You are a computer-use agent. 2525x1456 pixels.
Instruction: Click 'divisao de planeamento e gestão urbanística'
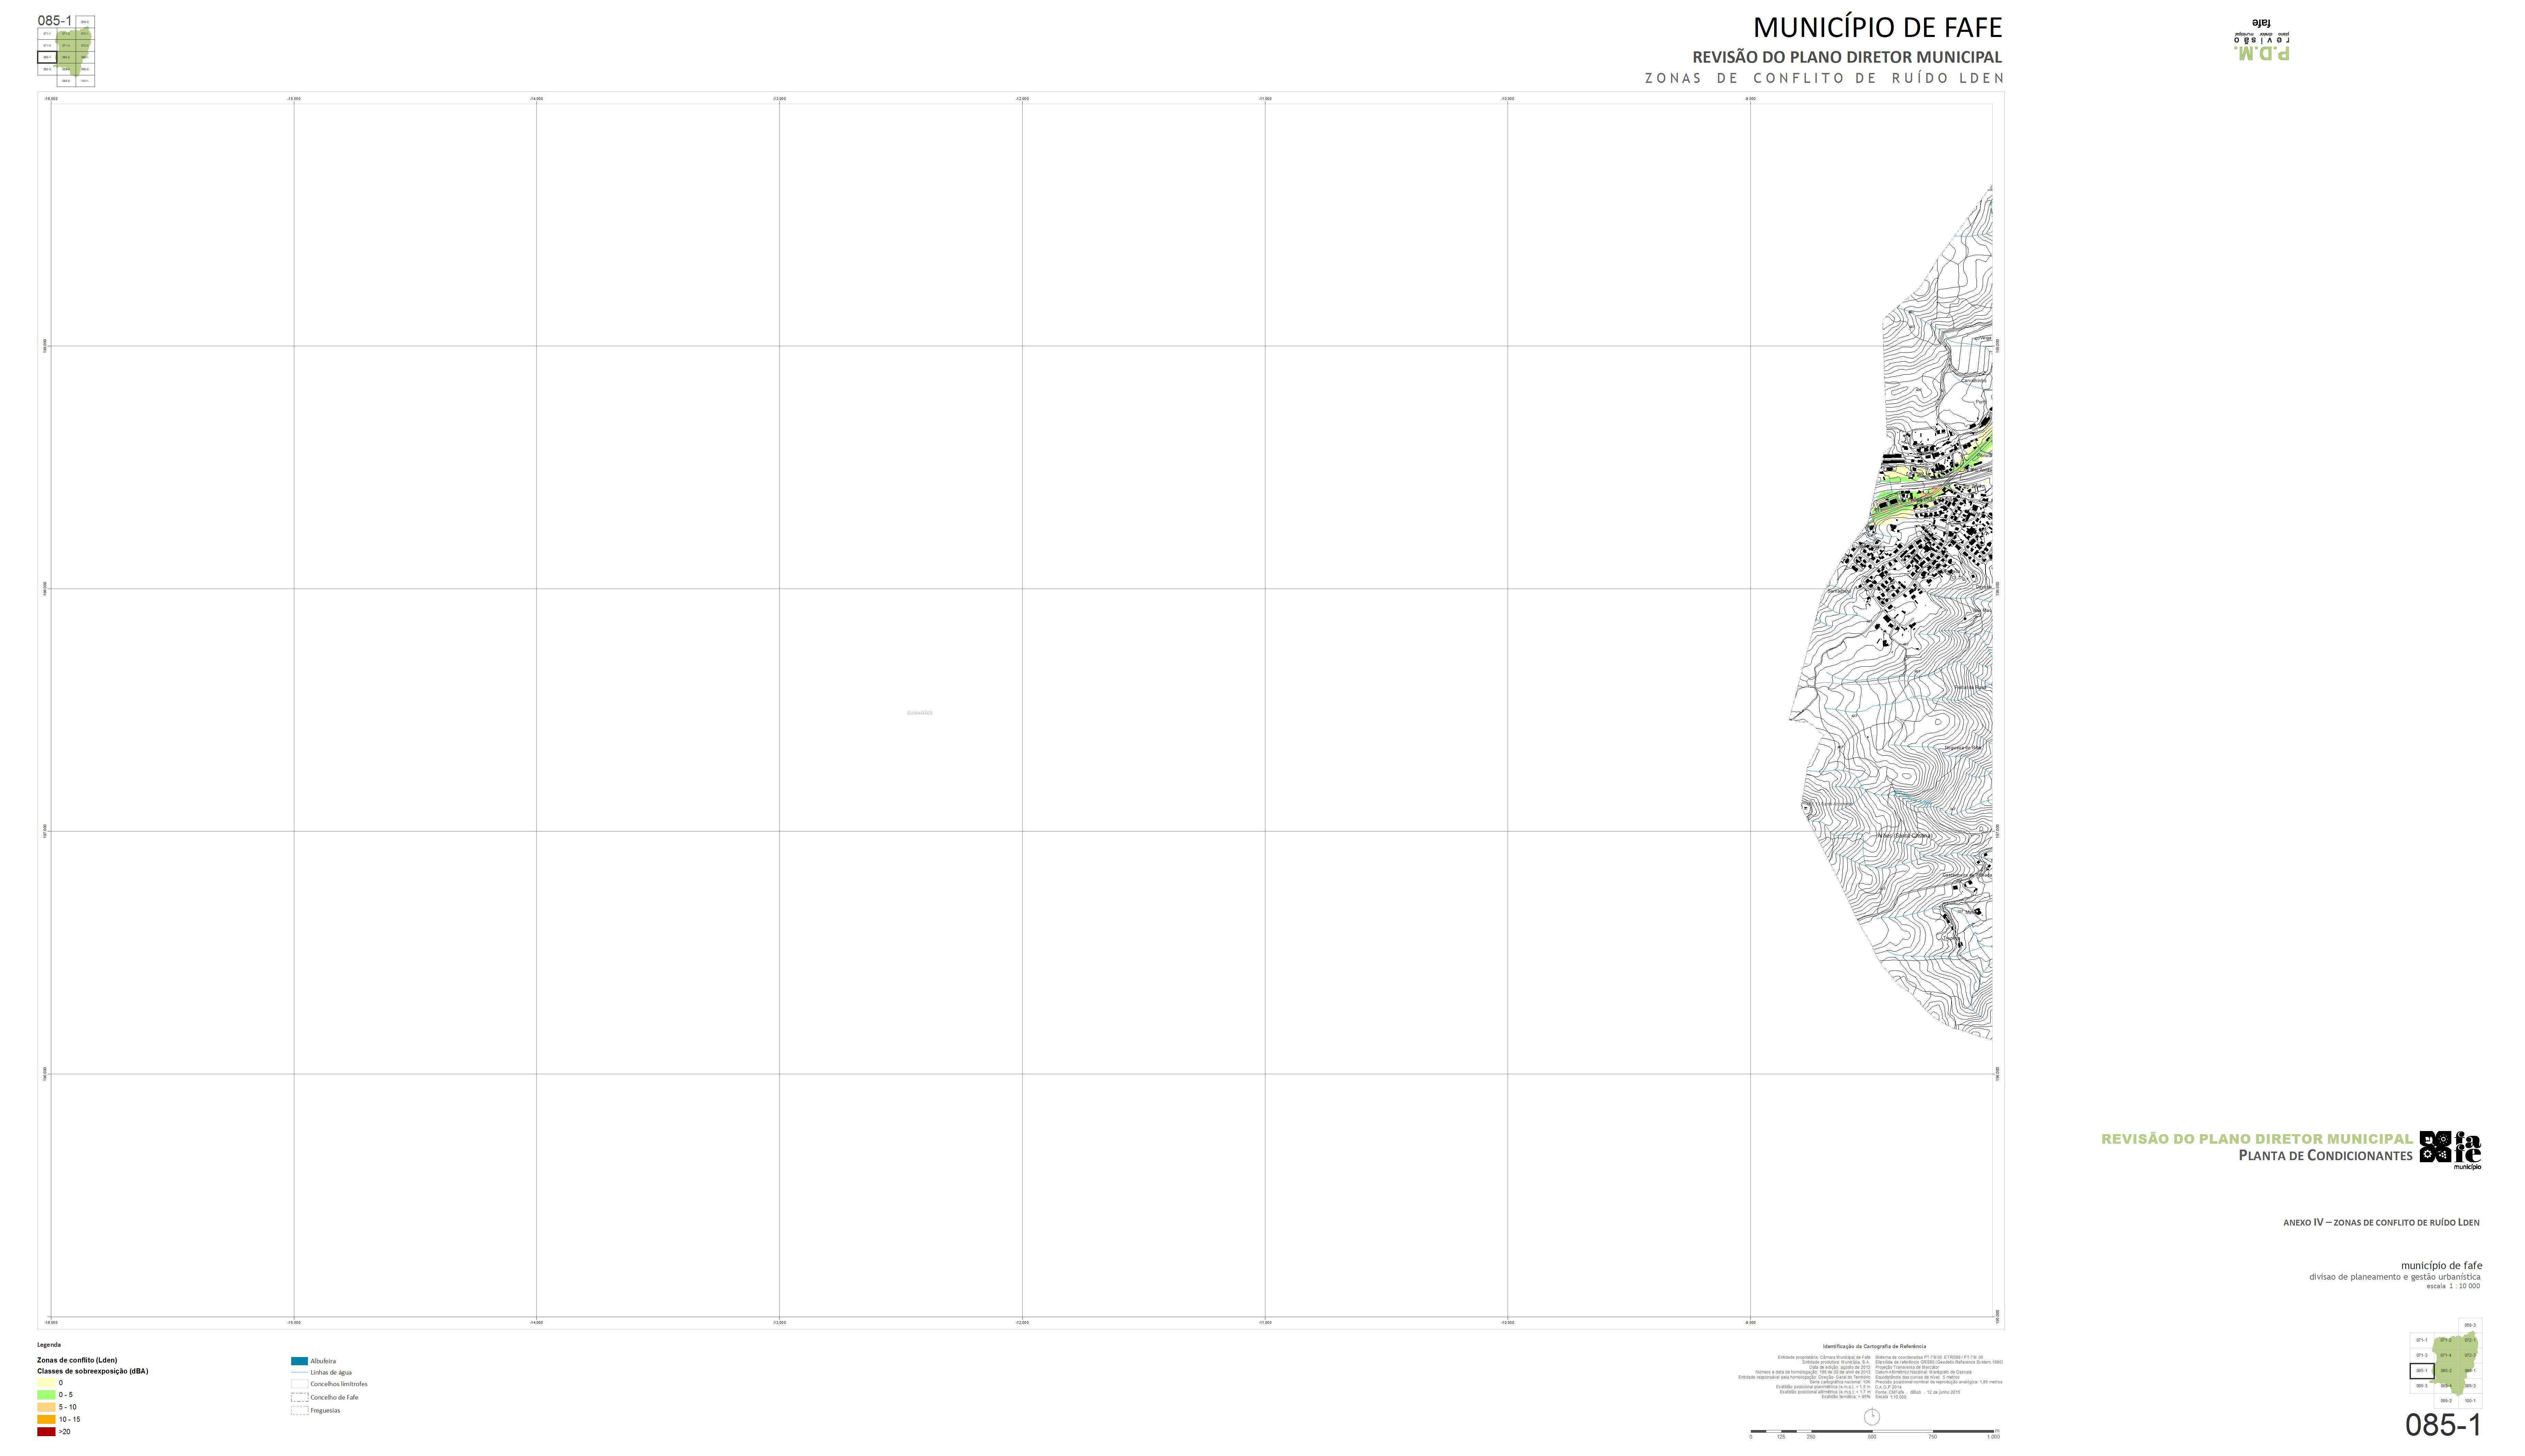click(x=2395, y=1277)
